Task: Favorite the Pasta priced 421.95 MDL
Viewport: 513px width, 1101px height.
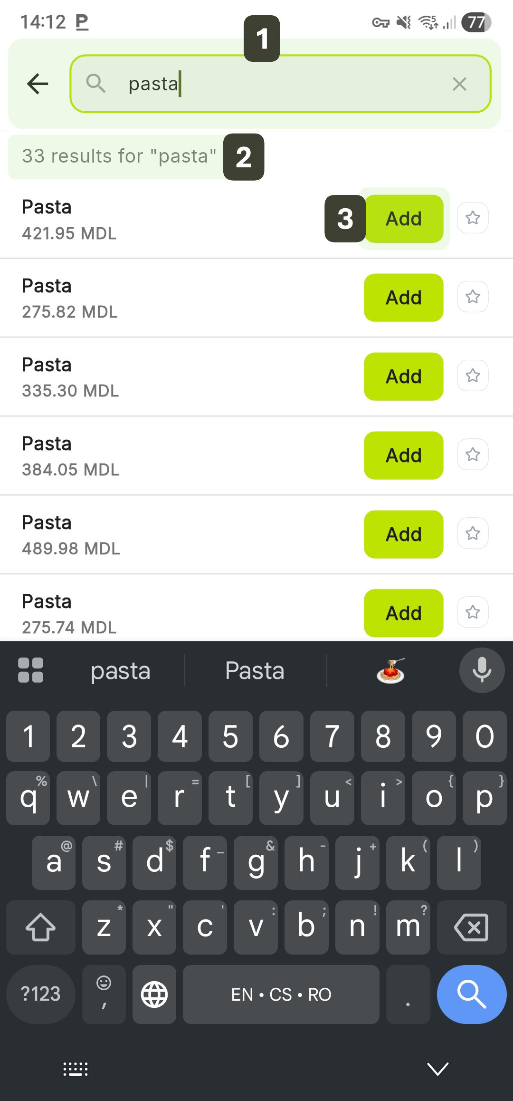Action: tap(473, 218)
